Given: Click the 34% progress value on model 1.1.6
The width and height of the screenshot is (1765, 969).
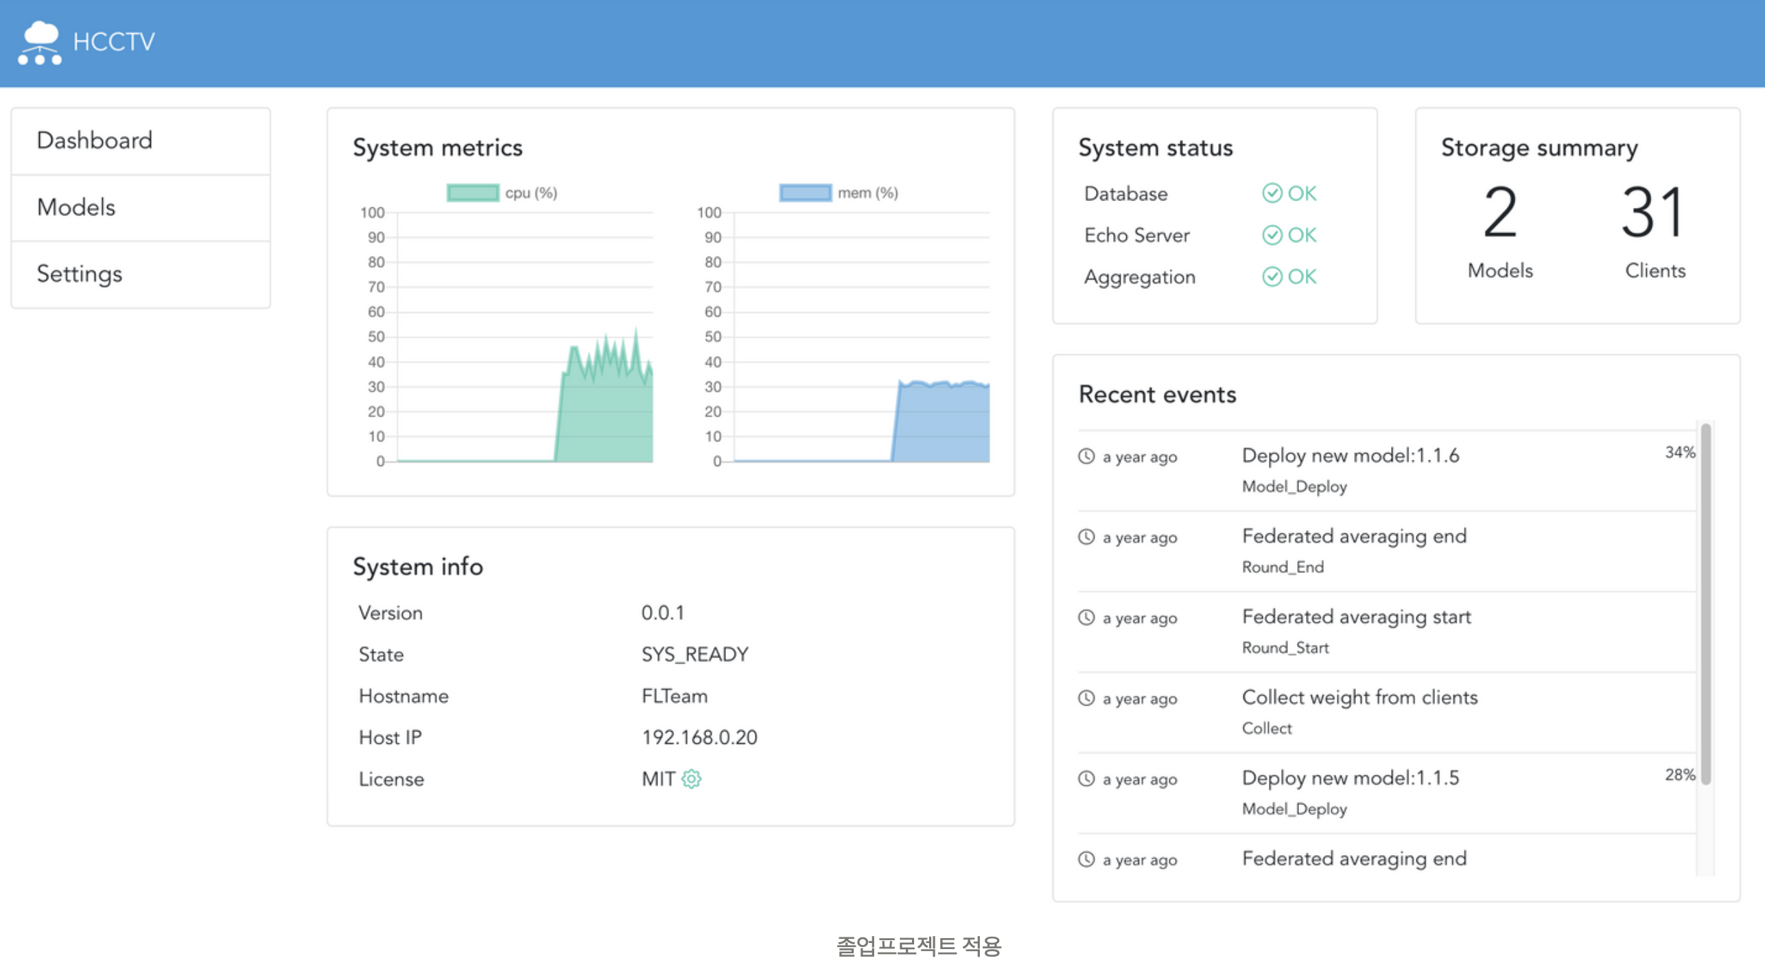Looking at the screenshot, I should pyautogui.click(x=1679, y=452).
